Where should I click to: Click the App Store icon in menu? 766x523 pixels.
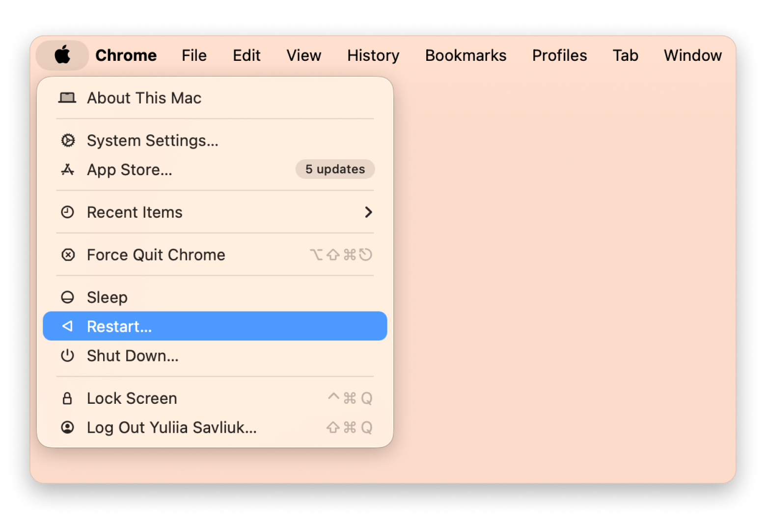[x=68, y=170]
